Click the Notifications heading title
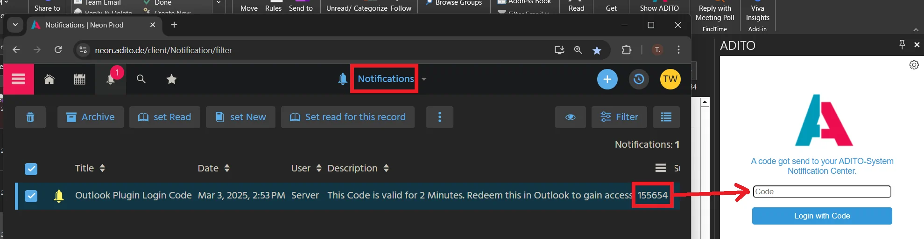The height and width of the screenshot is (239, 924). click(386, 79)
